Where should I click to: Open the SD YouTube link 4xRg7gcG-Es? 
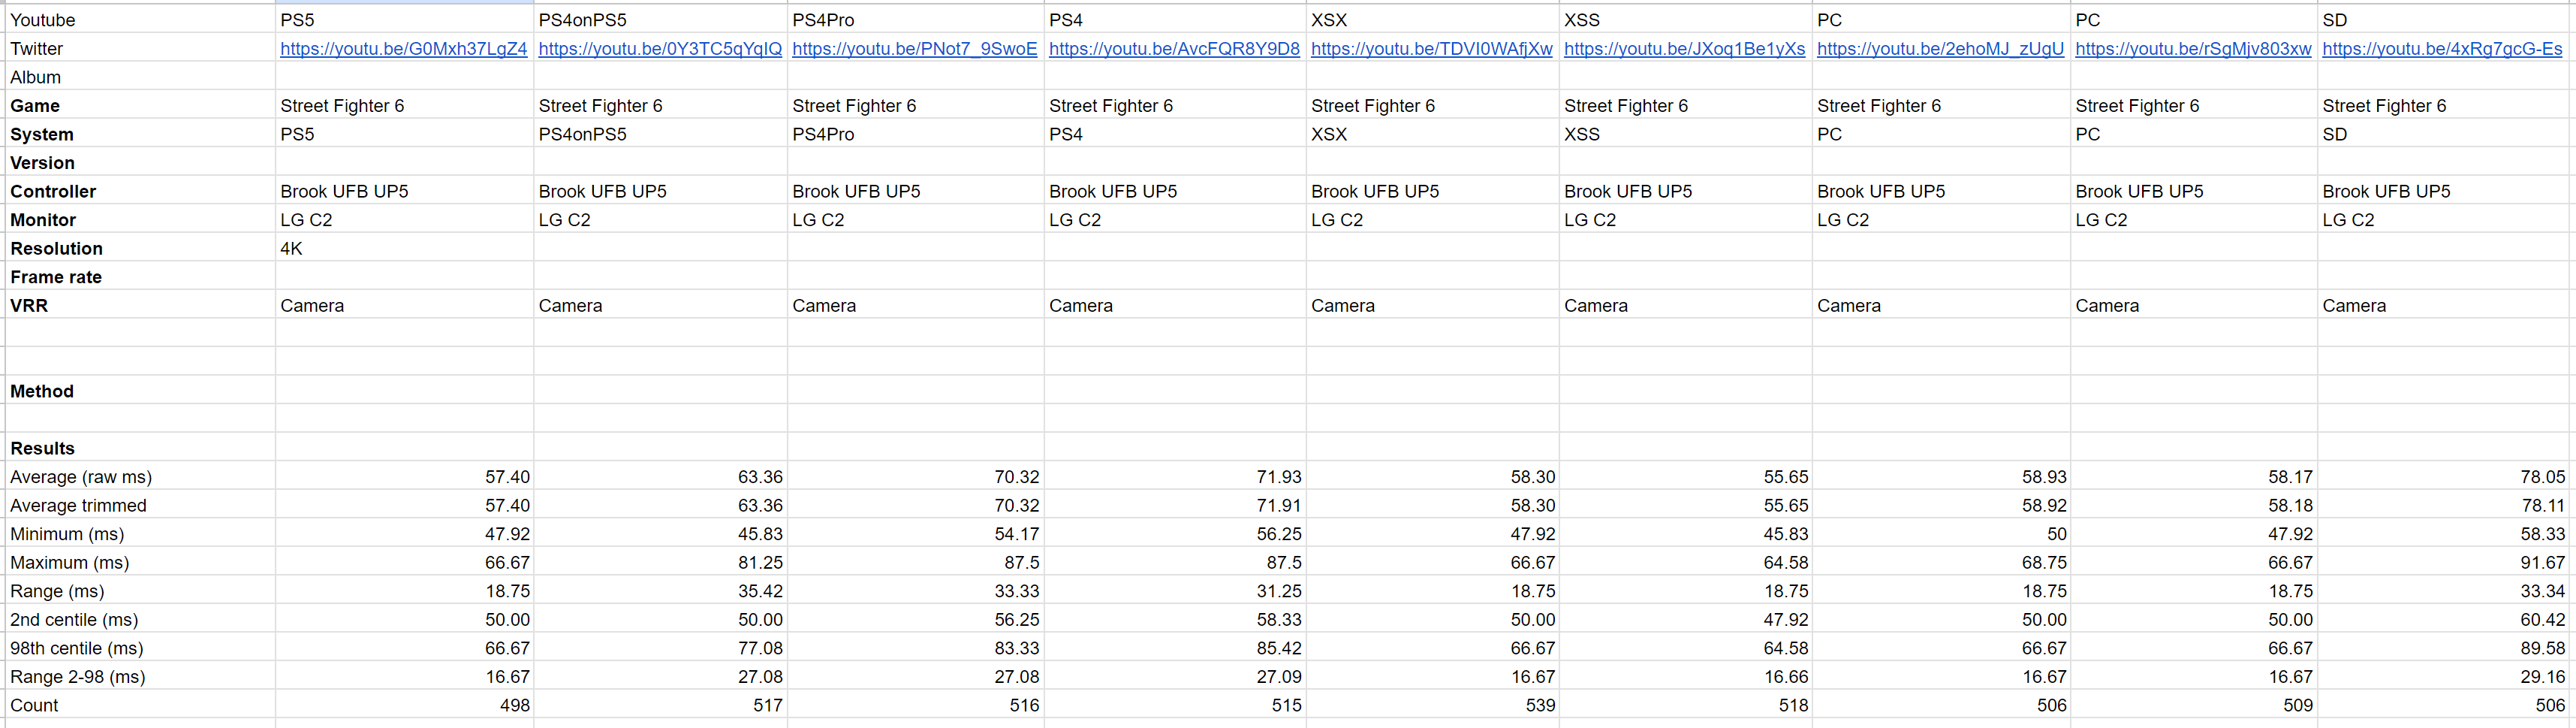point(2442,48)
